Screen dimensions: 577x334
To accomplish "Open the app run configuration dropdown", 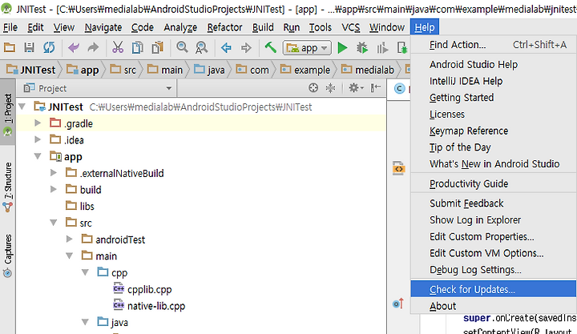I will click(x=307, y=48).
